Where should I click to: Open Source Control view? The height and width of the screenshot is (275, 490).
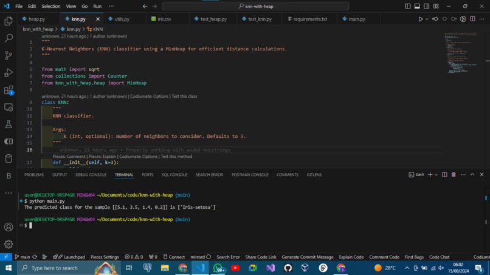click(x=9, y=56)
